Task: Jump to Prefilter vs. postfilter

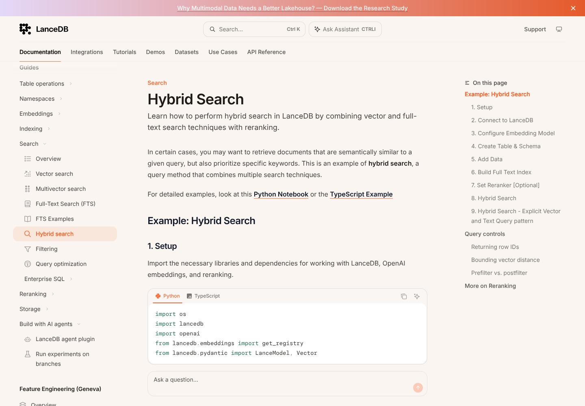Action: [499, 273]
